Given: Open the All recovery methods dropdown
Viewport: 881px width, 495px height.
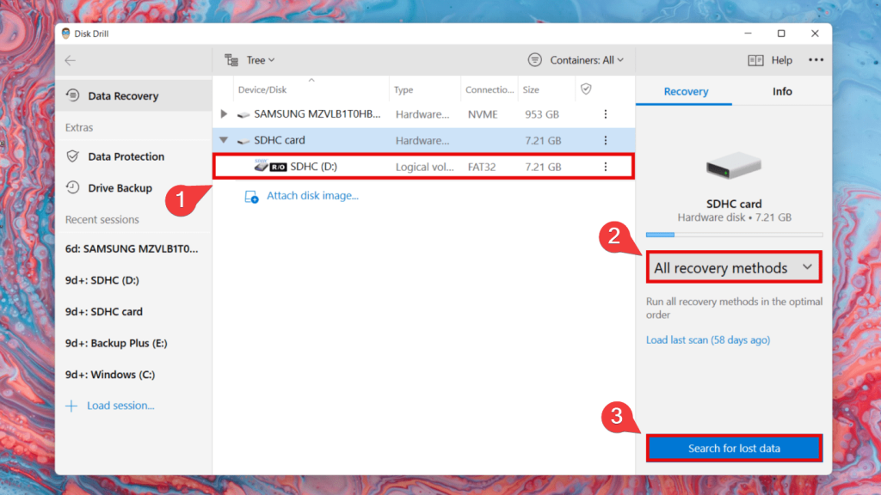Looking at the screenshot, I should coord(733,267).
